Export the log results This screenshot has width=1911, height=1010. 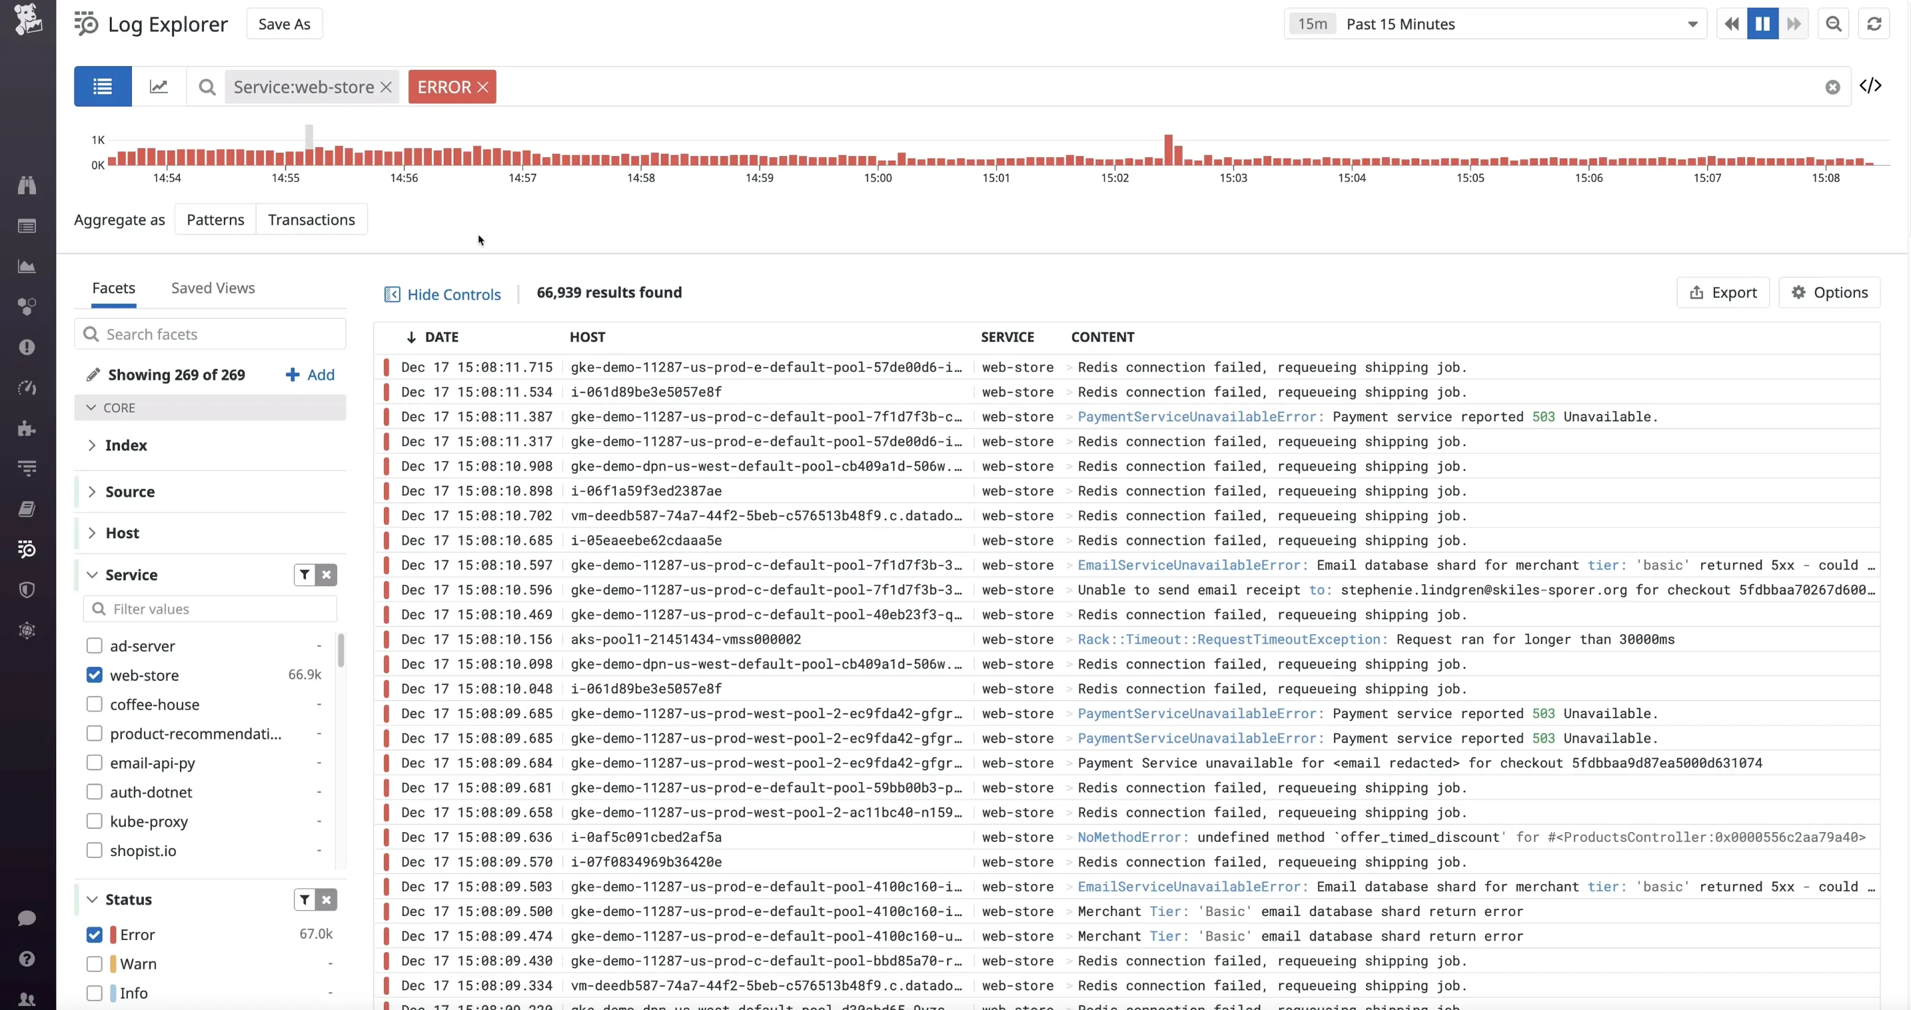point(1722,293)
